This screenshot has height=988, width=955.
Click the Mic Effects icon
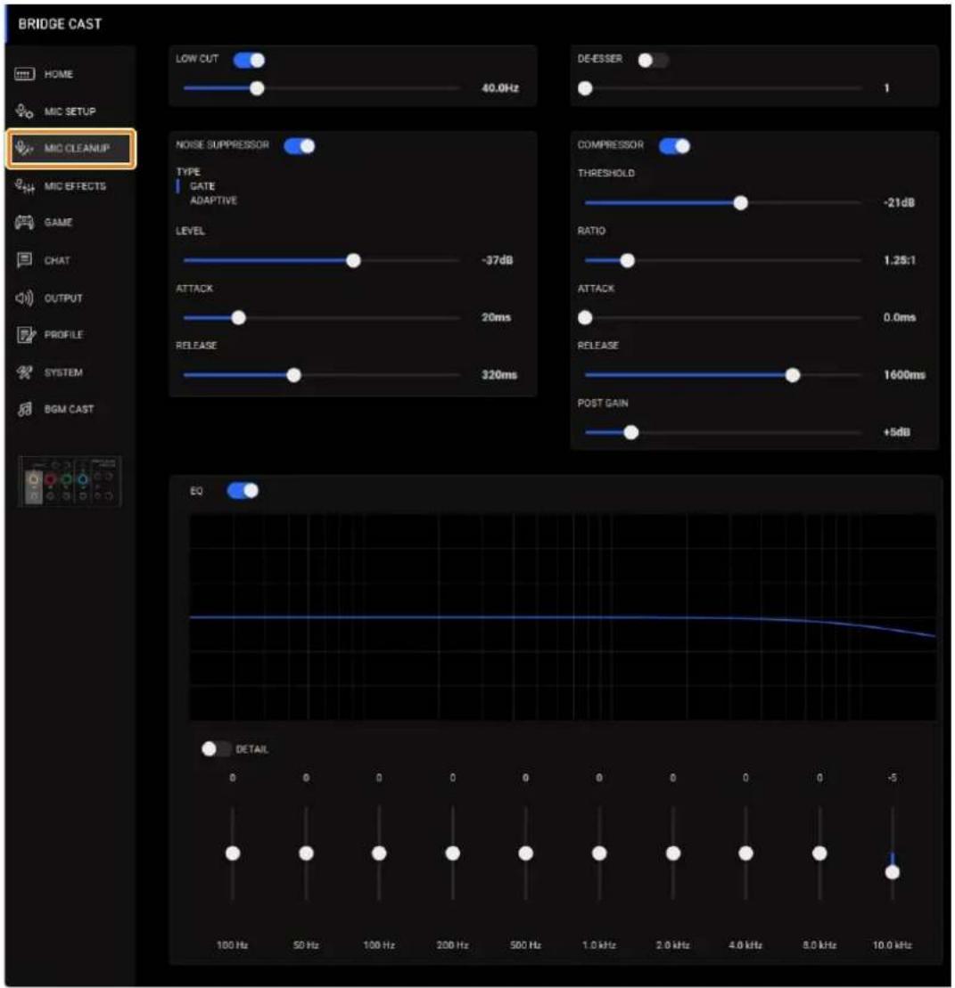[25, 186]
